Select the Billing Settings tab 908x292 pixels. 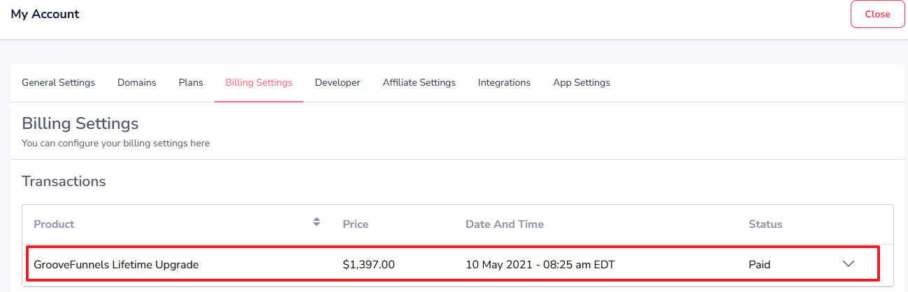(x=259, y=82)
